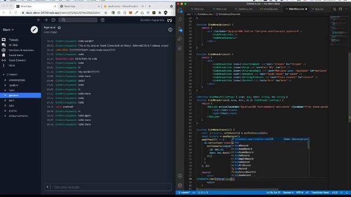Open VS Code Explorer activity icon
Image resolution: width=351 pixels, height=197 pixels.
click(180, 10)
